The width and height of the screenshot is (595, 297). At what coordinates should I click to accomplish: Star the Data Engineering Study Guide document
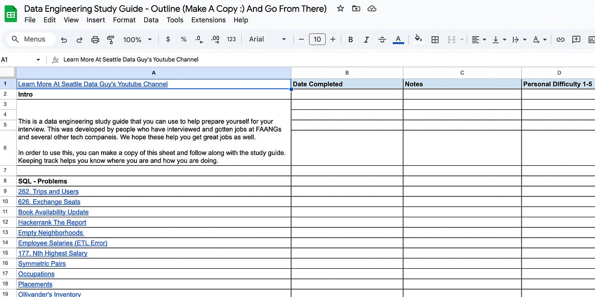[340, 8]
